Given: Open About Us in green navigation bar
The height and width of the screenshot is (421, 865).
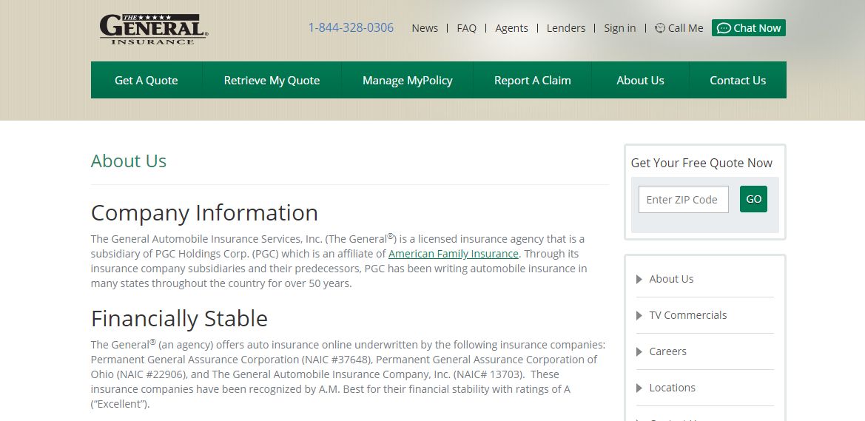Looking at the screenshot, I should tap(641, 80).
